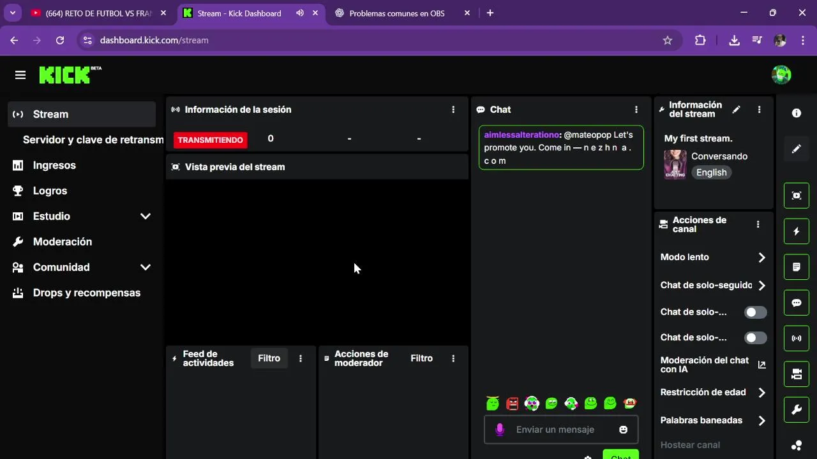817x459 pixels.
Task: Open the browser downloads icon
Action: point(734,40)
